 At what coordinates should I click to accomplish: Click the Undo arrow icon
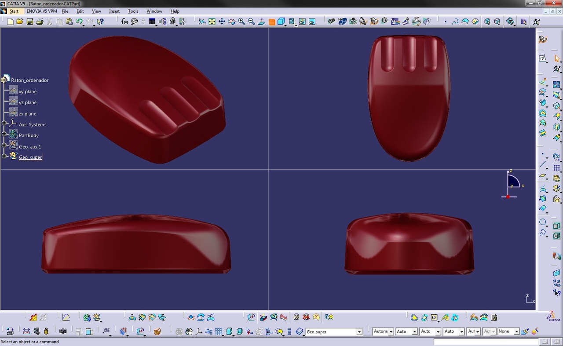[x=79, y=21]
